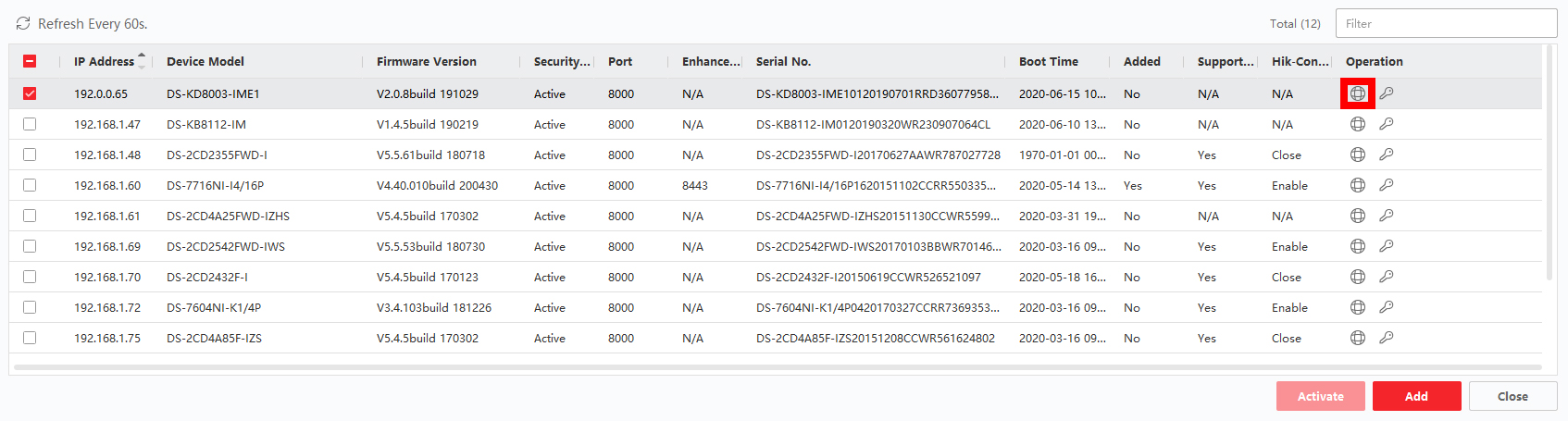Click key icon for 192.168.1.48 row
Image resolution: width=1568 pixels, height=421 pixels.
pos(1386,155)
